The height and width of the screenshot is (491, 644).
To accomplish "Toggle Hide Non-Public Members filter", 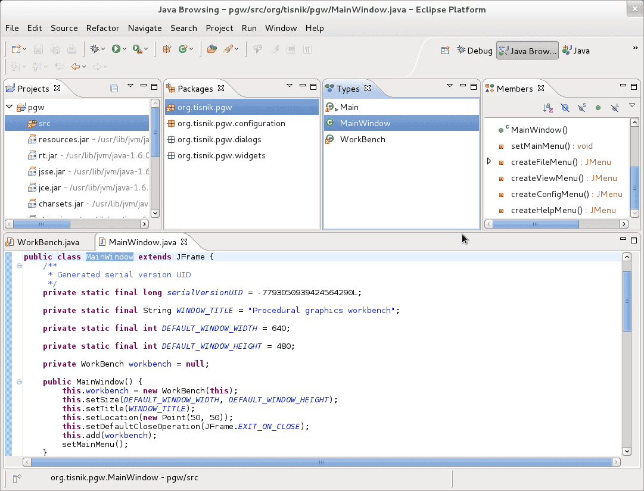I will point(598,108).
